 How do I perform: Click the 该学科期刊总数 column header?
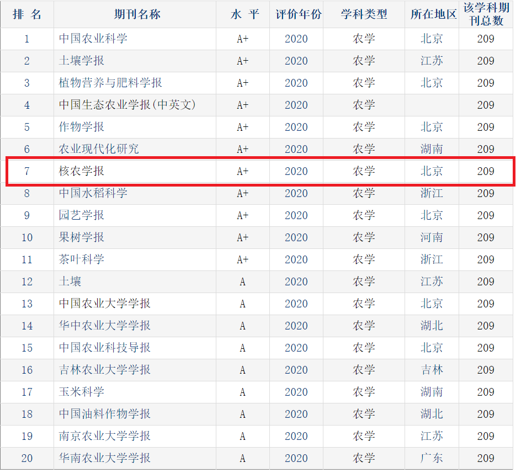[486, 14]
